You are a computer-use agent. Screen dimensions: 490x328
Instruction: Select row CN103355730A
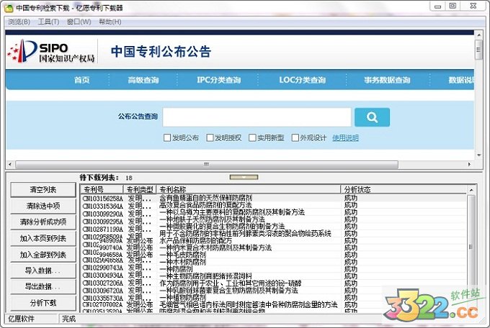tap(274, 298)
